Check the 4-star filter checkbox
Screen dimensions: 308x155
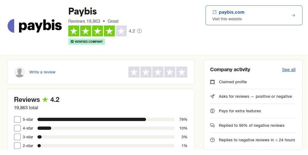point(17,128)
